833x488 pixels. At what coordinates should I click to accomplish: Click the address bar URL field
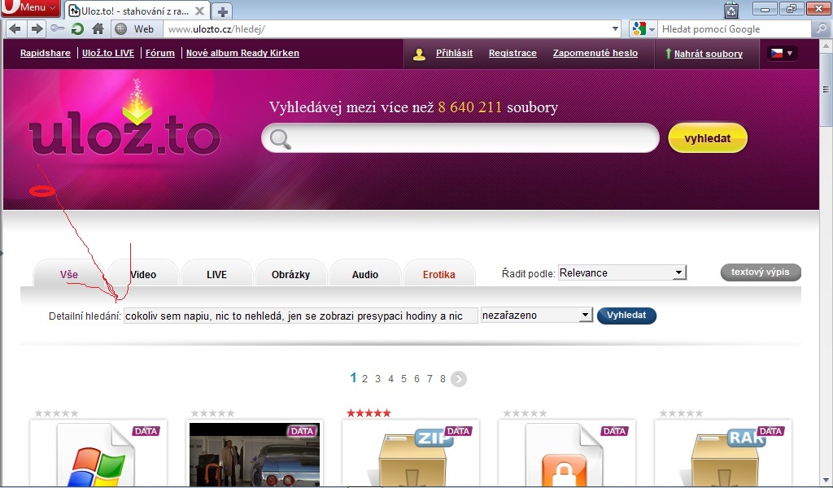388,29
